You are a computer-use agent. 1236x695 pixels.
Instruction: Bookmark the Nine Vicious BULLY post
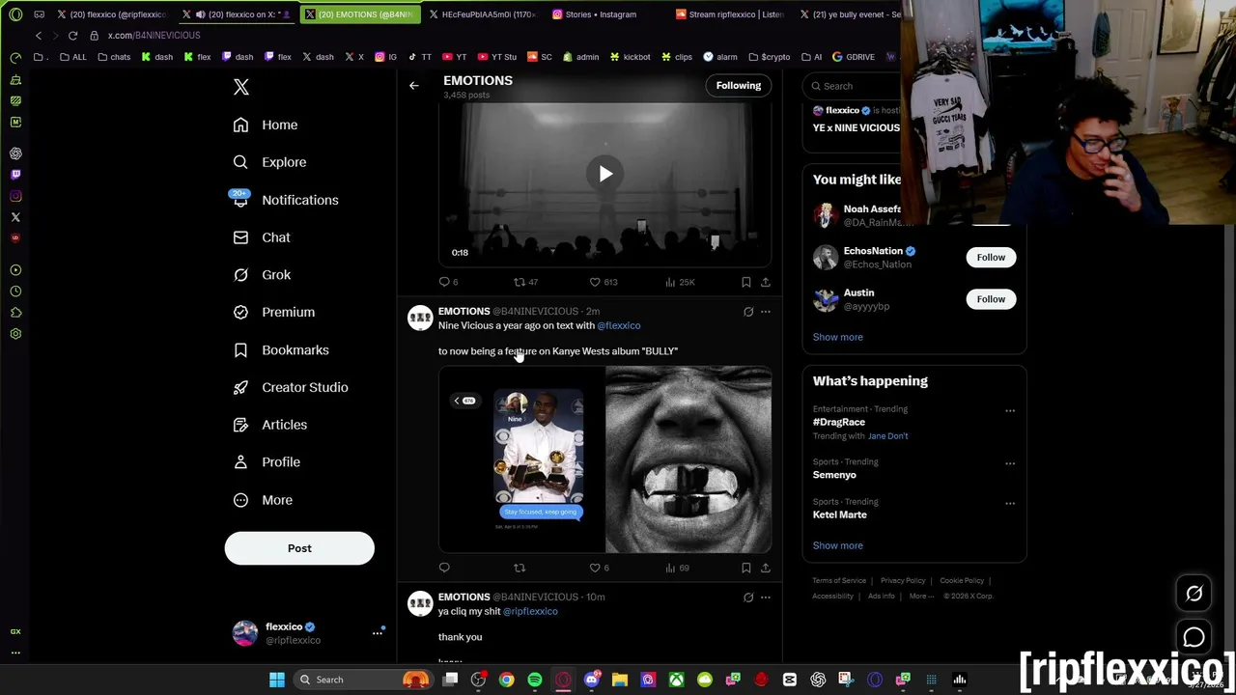[x=745, y=568]
